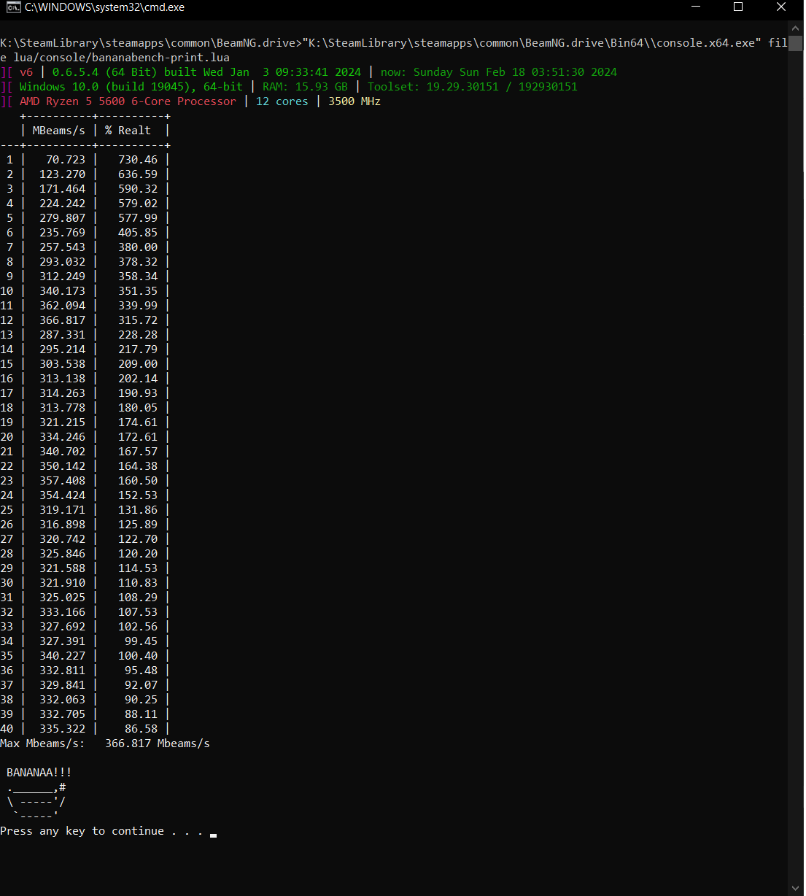Image resolution: width=806 pixels, height=896 pixels.
Task: Click 'lua/console/bananabench-print.lua' in command line
Action: (121, 58)
